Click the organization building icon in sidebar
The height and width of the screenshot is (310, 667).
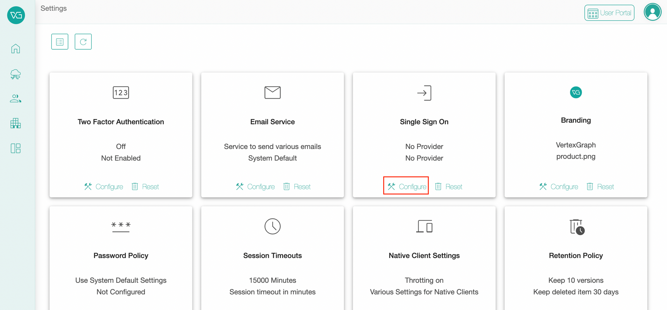[15, 123]
